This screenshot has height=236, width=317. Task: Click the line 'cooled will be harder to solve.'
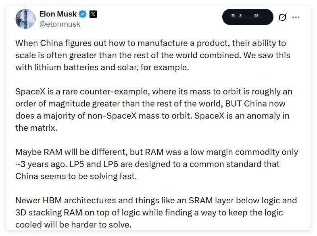tap(73, 224)
